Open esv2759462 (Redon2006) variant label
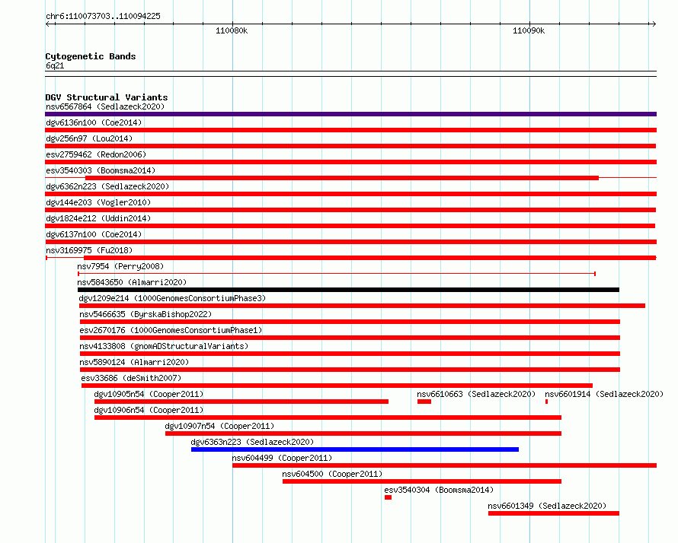Screen dimensions: 678x543 tap(96, 154)
